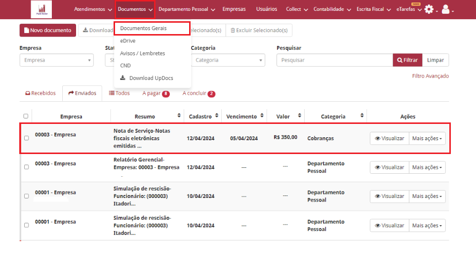476x274 pixels.
Task: Click the Park Doctor logo
Action: [x=41, y=9]
